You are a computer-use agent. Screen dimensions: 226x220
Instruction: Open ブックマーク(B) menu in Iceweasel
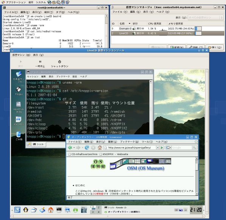129,142
